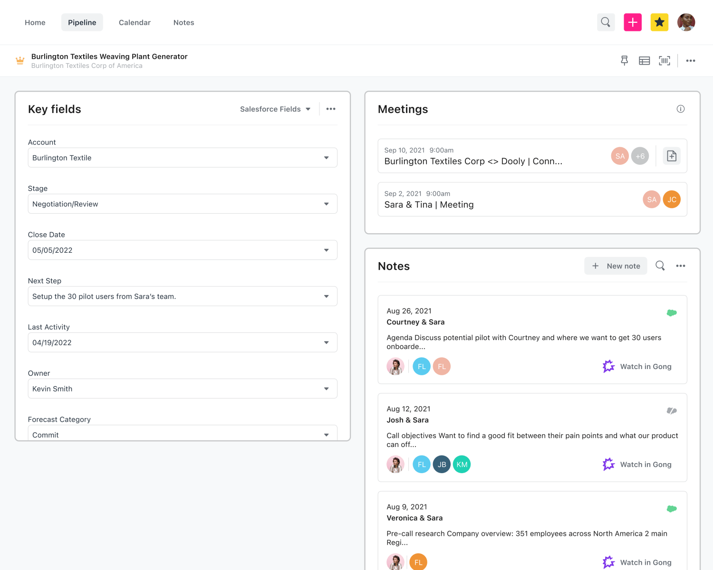This screenshot has width=713, height=570.
Task: Click the deal title Burlington Textiles Weaving Plant Generator
Action: [109, 56]
